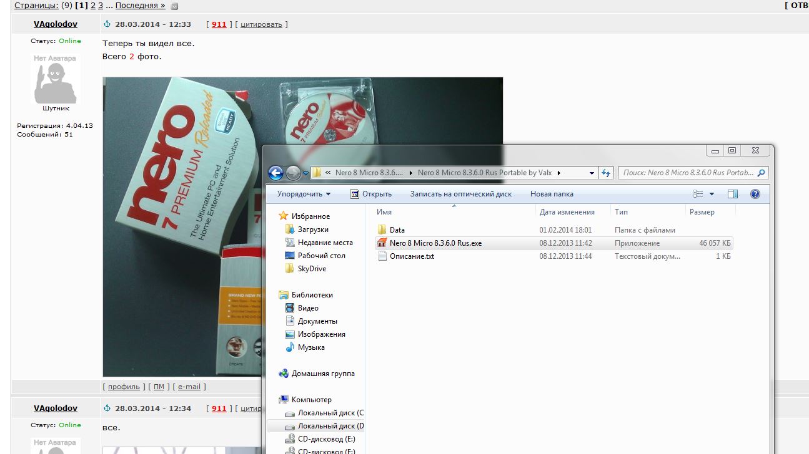Viewport: 809px width, 454px height.
Task: Open the address bar history dropdown
Action: click(x=592, y=173)
